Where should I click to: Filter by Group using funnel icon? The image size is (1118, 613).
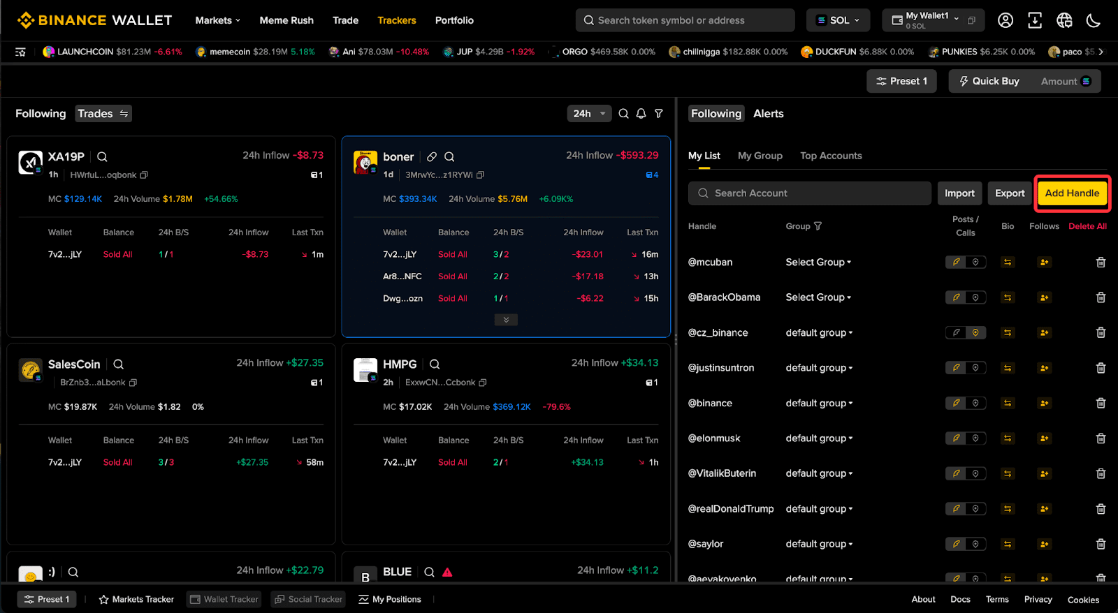[x=818, y=226]
